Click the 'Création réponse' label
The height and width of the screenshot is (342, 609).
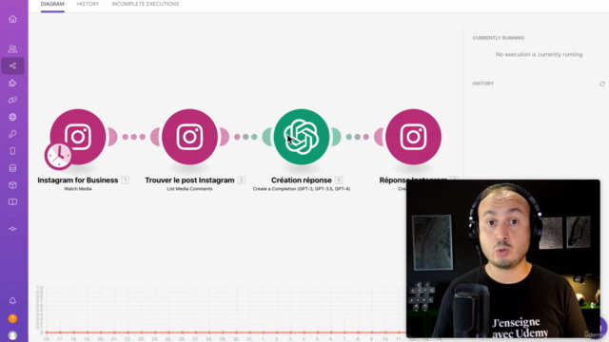pos(302,180)
